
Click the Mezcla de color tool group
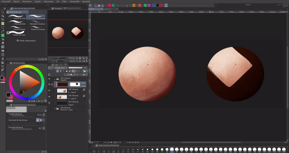[15, 12]
